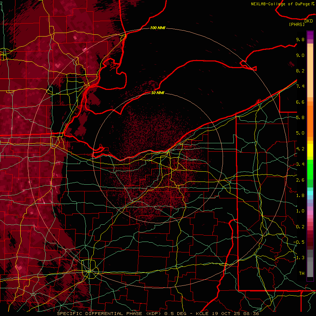Click the 1.8 scale value
Viewport: 316px width, 316px height.
pyautogui.click(x=300, y=196)
